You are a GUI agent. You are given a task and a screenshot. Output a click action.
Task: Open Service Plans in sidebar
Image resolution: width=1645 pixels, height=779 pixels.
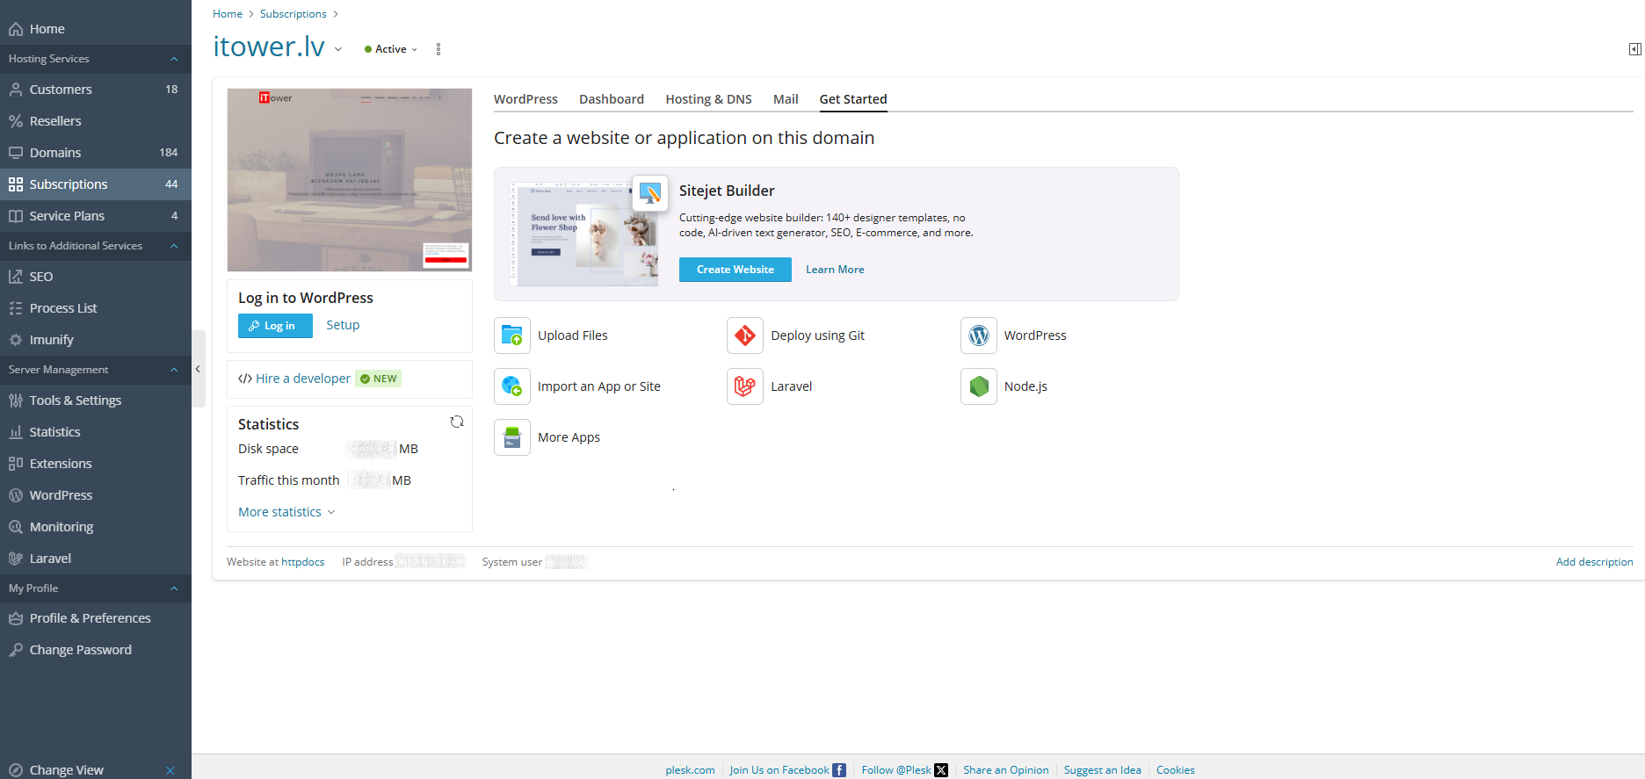coord(95,216)
